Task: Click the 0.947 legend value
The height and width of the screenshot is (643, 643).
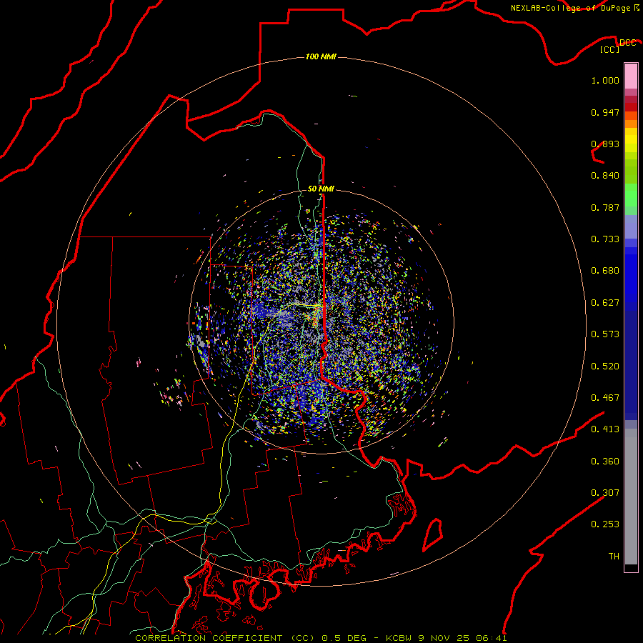Action: coord(605,112)
